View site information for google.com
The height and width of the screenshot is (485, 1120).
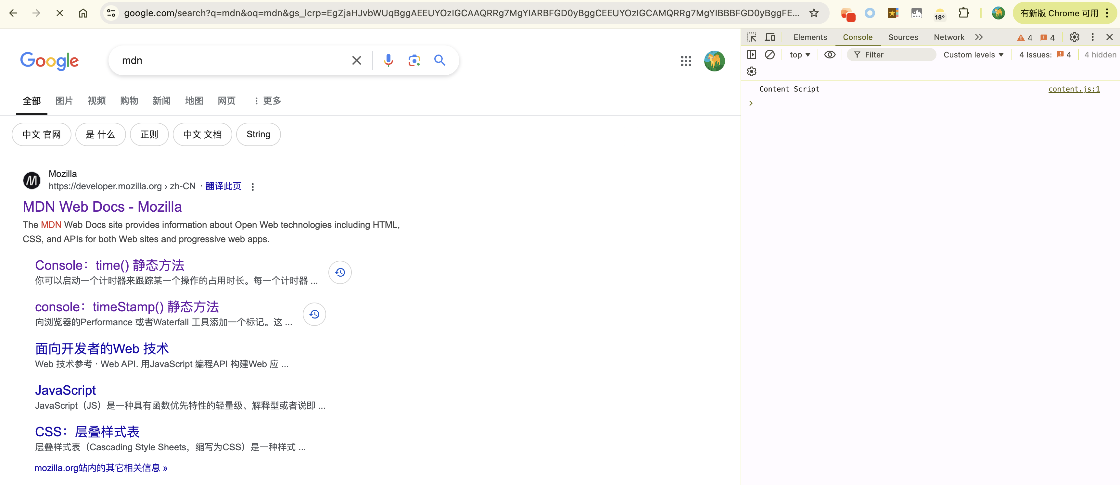coord(111,13)
